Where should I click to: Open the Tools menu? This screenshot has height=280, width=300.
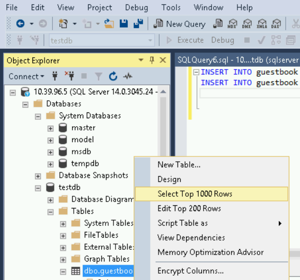(171, 7)
